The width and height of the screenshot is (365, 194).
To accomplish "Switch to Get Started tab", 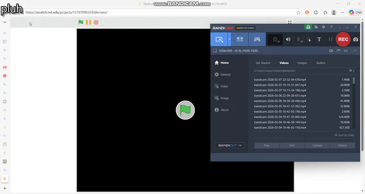I will click(263, 63).
